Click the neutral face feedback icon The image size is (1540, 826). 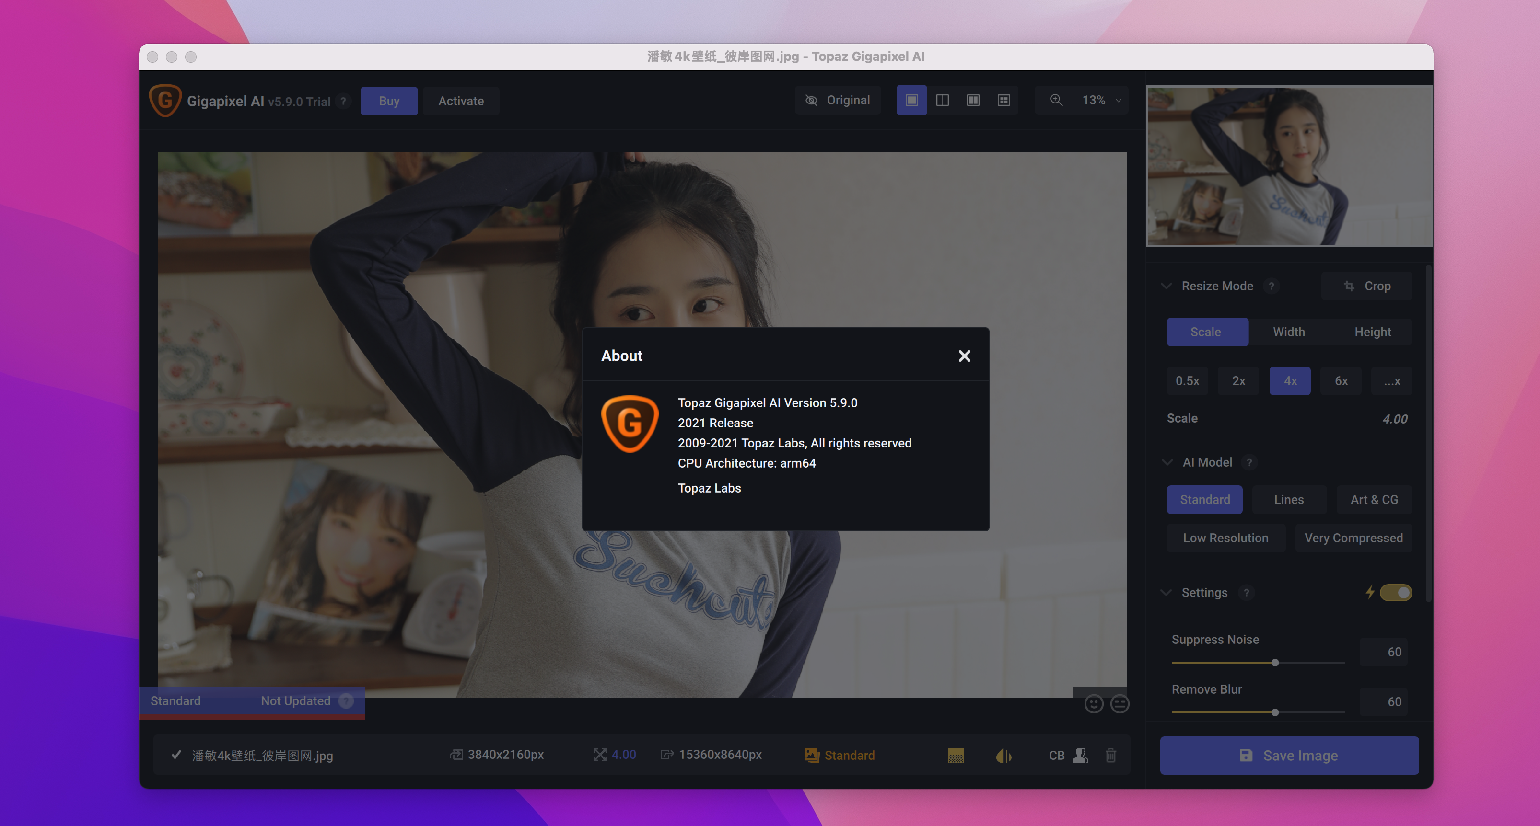pos(1119,704)
